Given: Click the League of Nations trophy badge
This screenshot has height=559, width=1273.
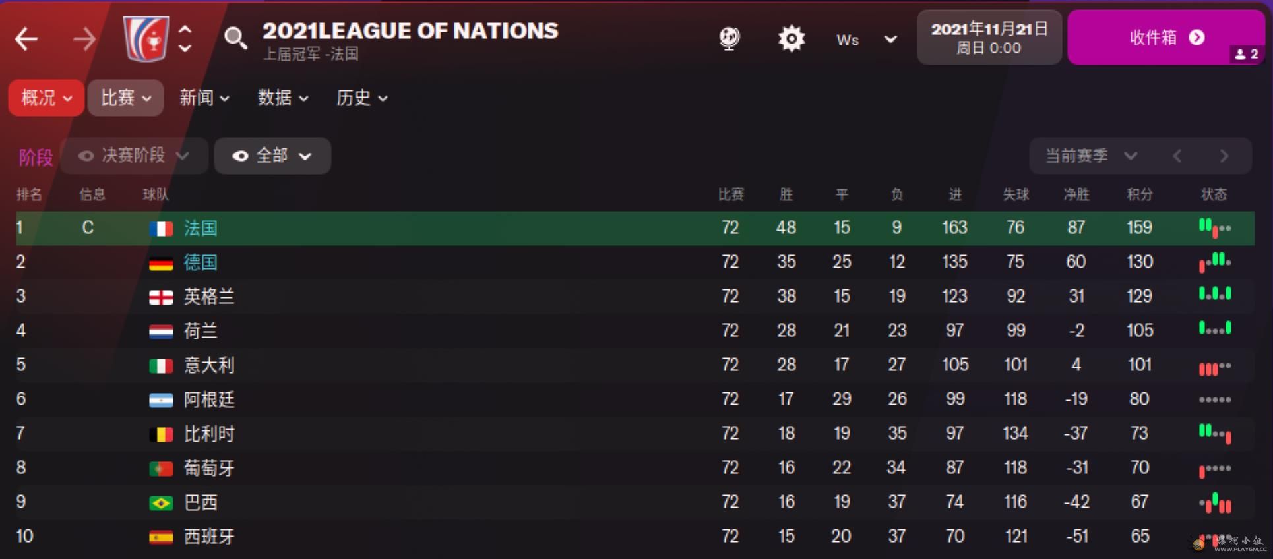Looking at the screenshot, I should [146, 39].
